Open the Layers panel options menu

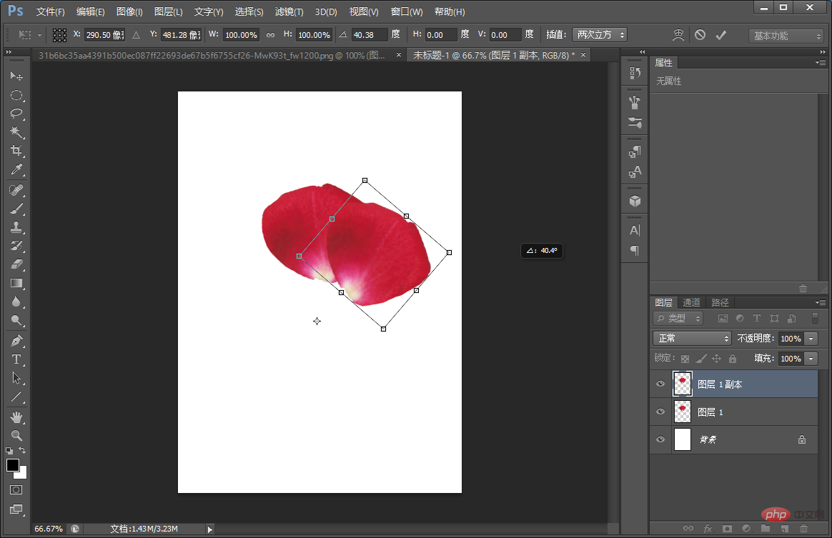coord(821,302)
